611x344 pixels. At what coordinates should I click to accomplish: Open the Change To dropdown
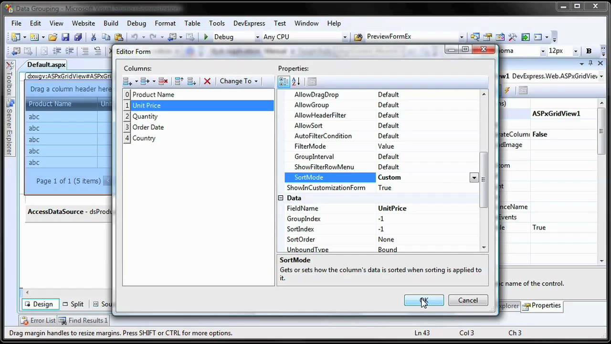pos(239,81)
